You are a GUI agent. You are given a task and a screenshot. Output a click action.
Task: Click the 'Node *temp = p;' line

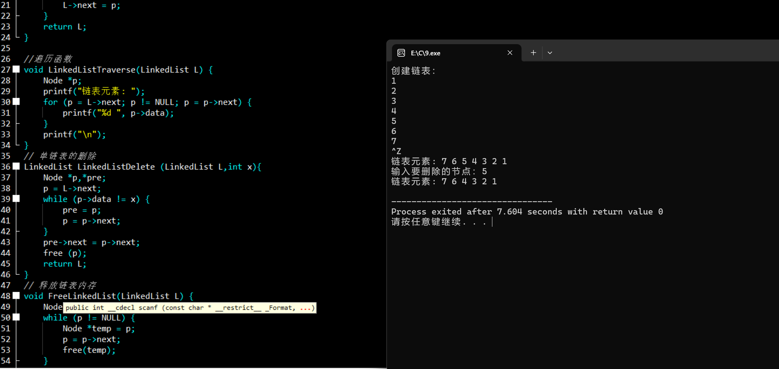pyautogui.click(x=99, y=329)
